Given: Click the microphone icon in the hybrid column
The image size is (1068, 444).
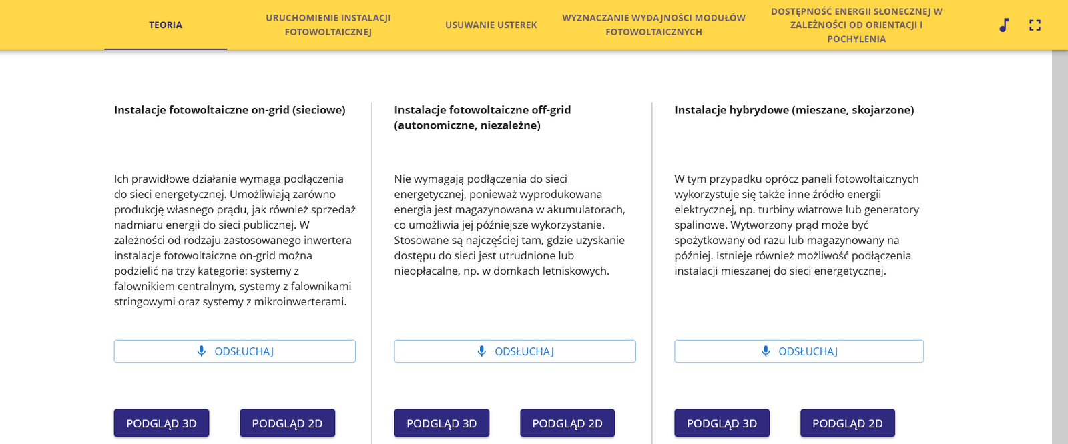Looking at the screenshot, I should [x=766, y=351].
